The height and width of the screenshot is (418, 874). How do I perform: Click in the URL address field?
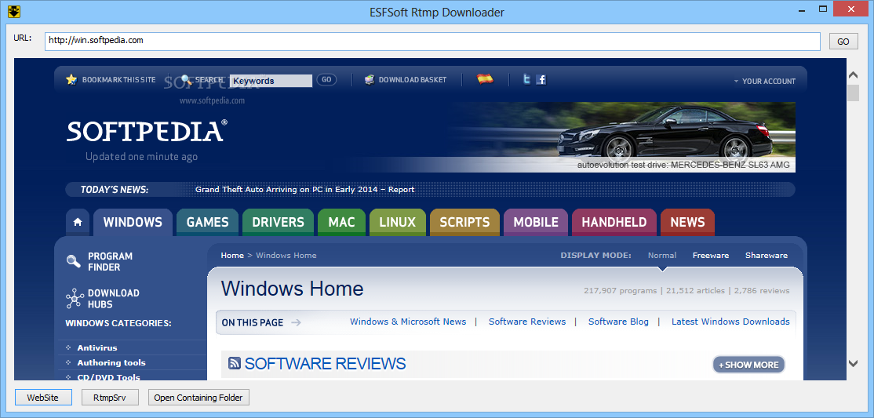click(432, 42)
